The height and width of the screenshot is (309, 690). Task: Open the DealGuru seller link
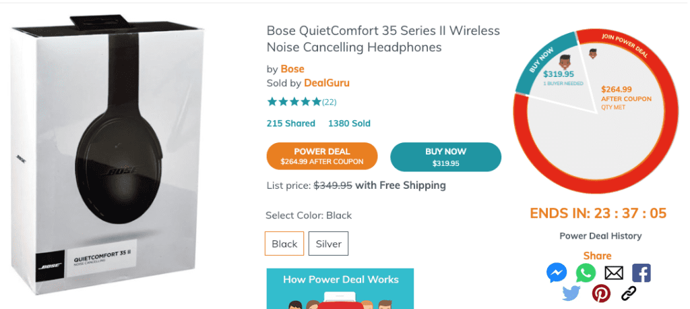tap(327, 83)
